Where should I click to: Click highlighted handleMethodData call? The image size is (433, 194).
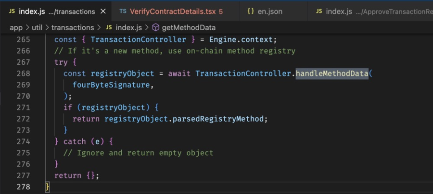pos(332,73)
